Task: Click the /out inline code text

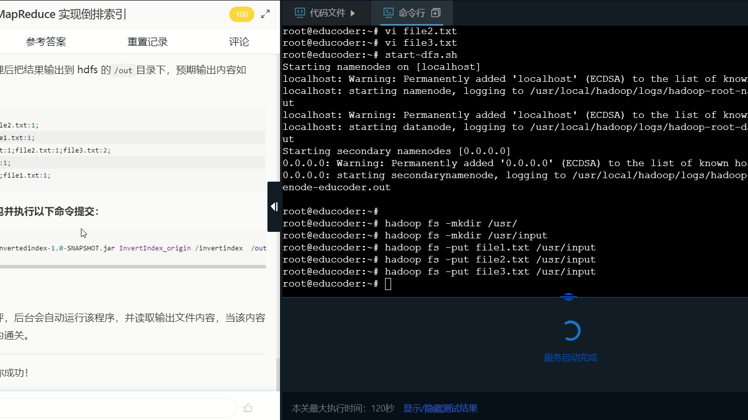Action: click(x=123, y=70)
